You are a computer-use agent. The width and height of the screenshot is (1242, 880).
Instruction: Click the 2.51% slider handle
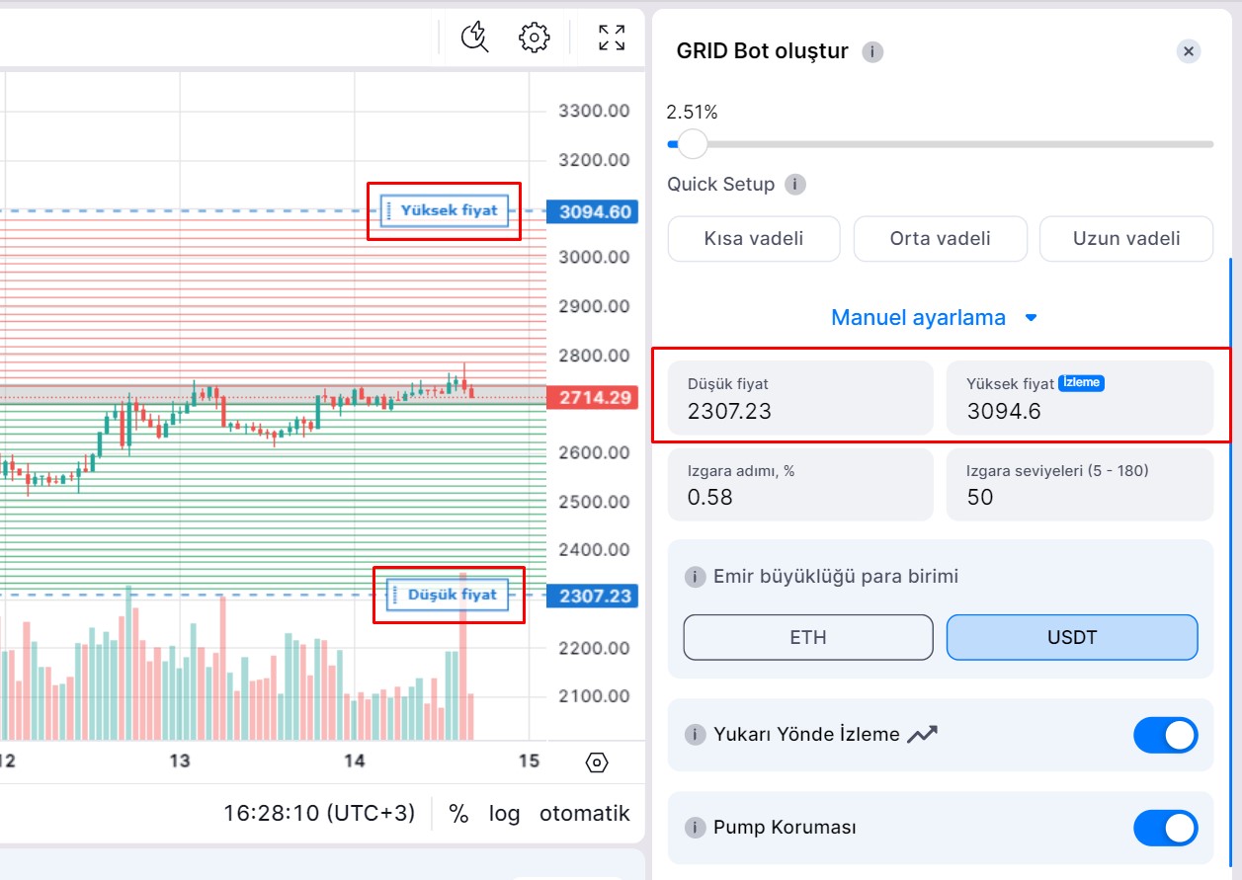pyautogui.click(x=693, y=144)
